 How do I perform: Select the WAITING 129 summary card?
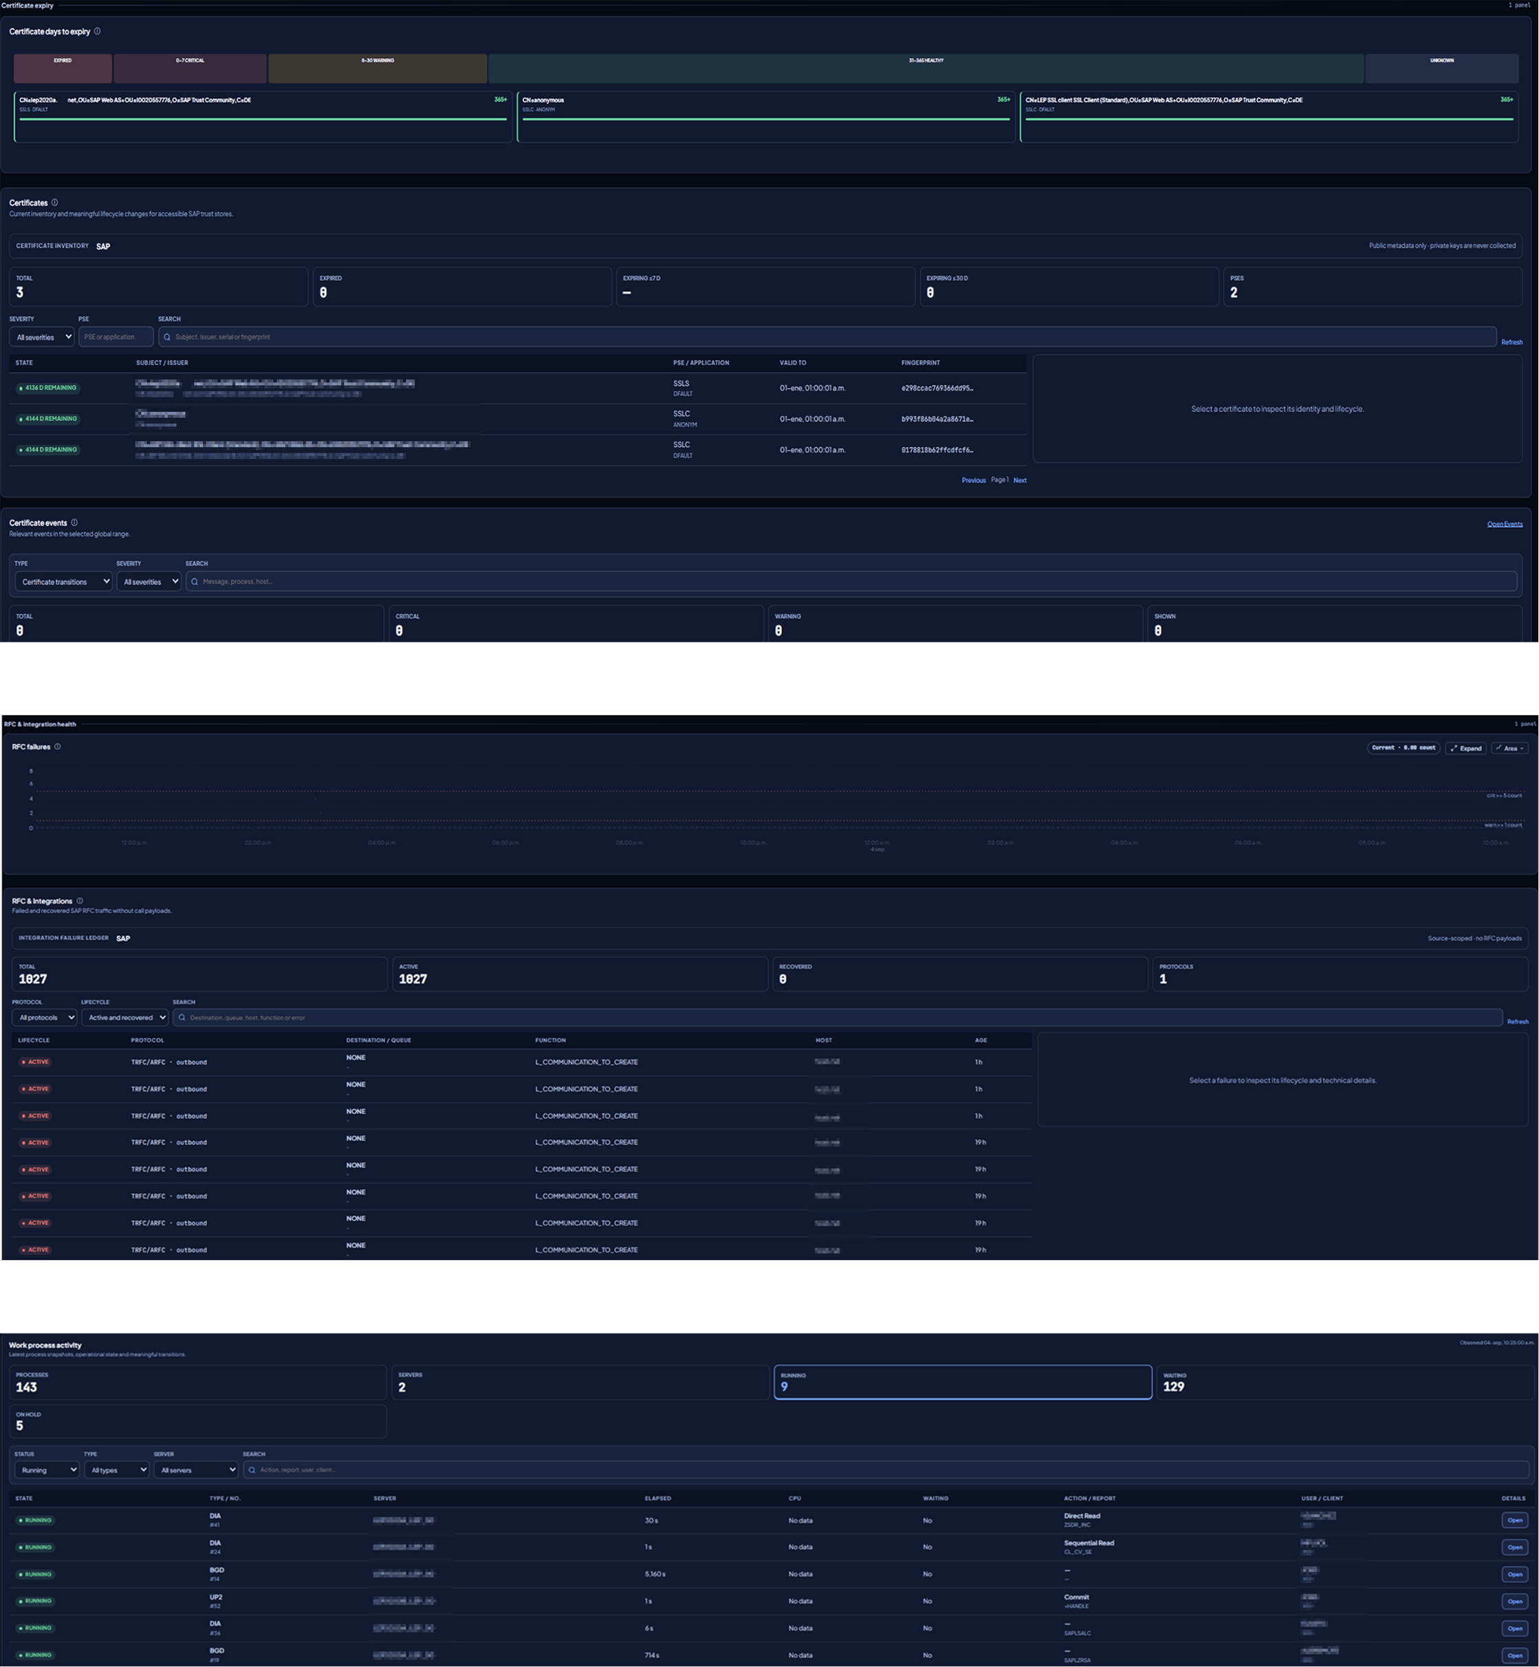click(x=1343, y=1382)
